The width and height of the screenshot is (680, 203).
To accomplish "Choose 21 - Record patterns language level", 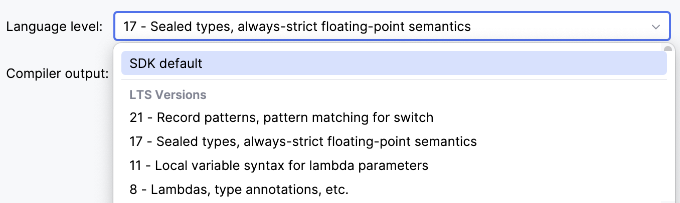I will click(281, 118).
